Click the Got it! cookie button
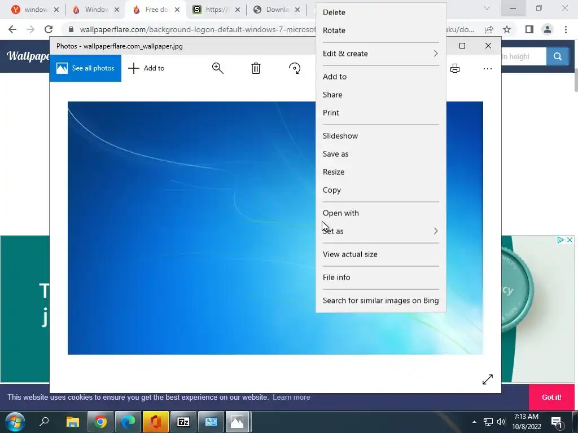 (x=551, y=397)
